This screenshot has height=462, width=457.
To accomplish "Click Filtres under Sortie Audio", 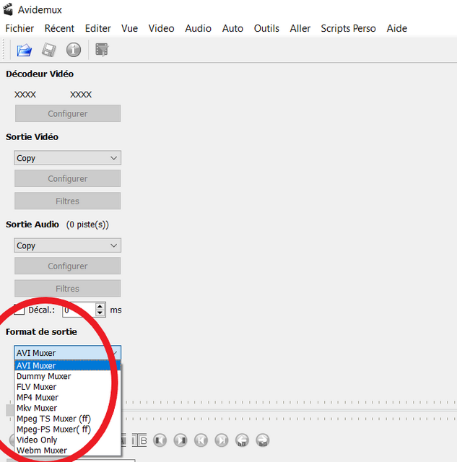I will click(67, 289).
